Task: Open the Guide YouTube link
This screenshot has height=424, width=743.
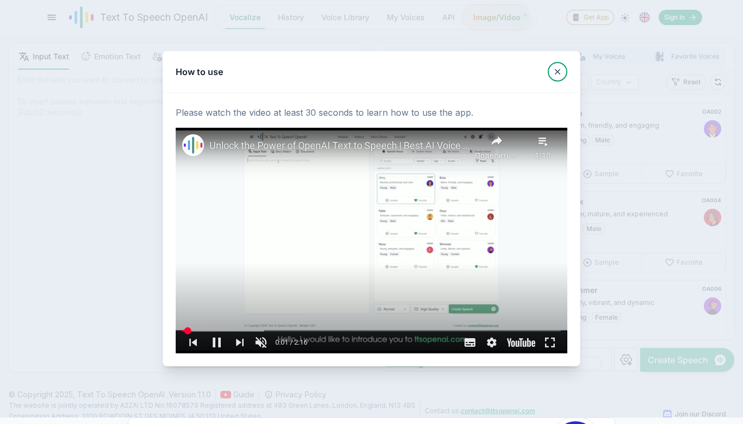Action: coord(237,395)
